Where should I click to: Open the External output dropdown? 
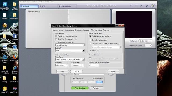(x=70, y=51)
